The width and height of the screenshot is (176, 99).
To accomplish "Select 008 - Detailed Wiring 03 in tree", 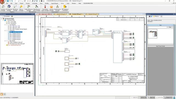I will pyautogui.click(x=15, y=35).
